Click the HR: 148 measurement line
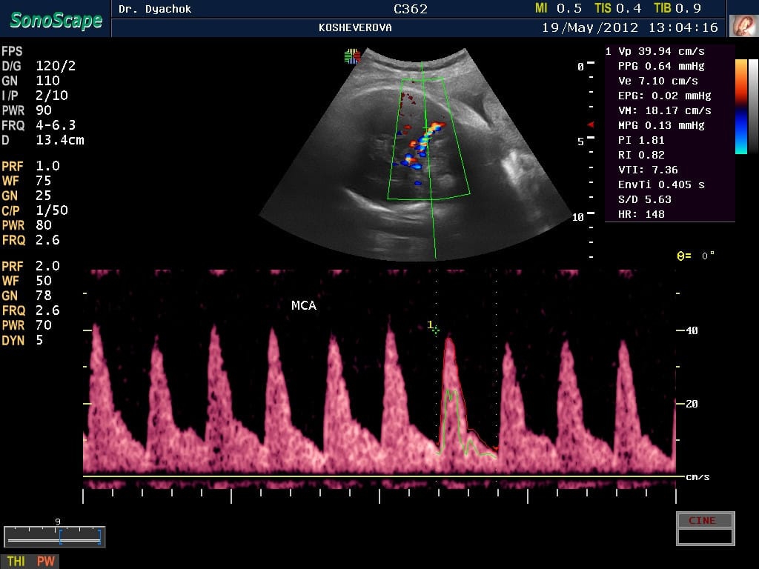Image resolution: width=759 pixels, height=569 pixels. (641, 214)
